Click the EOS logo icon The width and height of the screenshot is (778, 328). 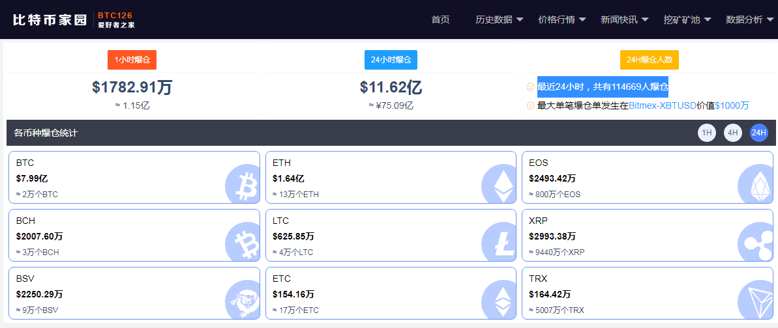coord(756,184)
